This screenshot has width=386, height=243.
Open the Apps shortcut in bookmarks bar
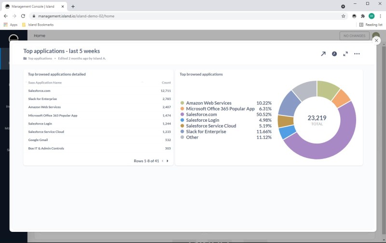tap(11, 25)
